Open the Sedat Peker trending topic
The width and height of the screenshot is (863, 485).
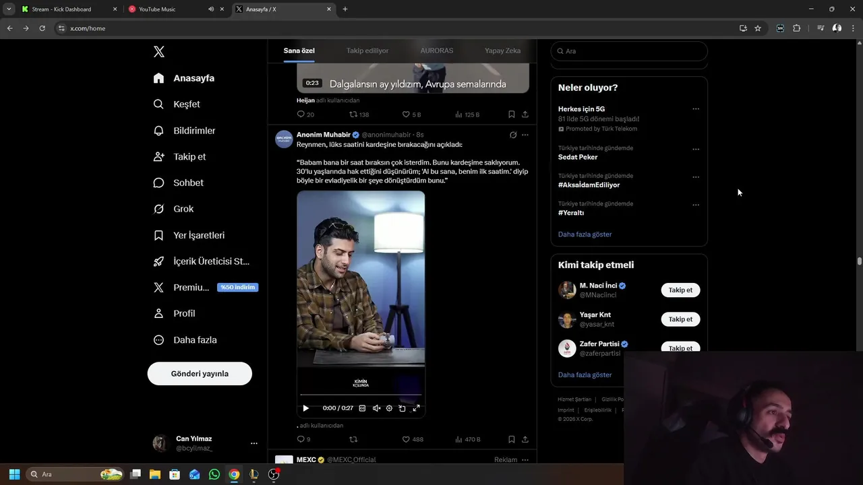click(578, 157)
